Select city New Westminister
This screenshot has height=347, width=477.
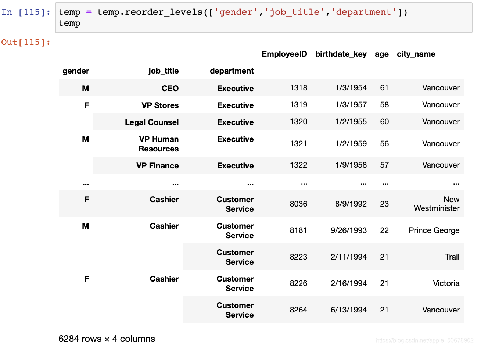(x=437, y=204)
